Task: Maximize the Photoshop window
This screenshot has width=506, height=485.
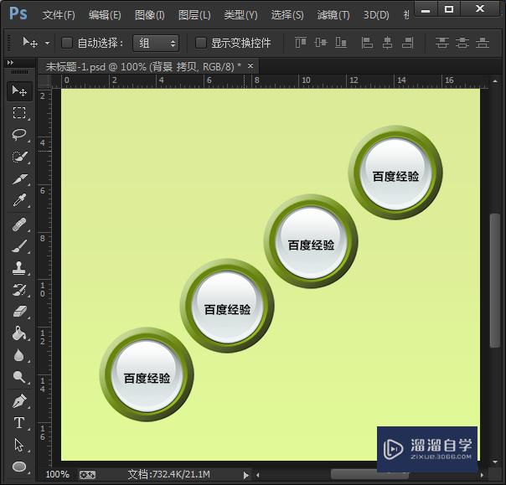Action: [x=449, y=9]
